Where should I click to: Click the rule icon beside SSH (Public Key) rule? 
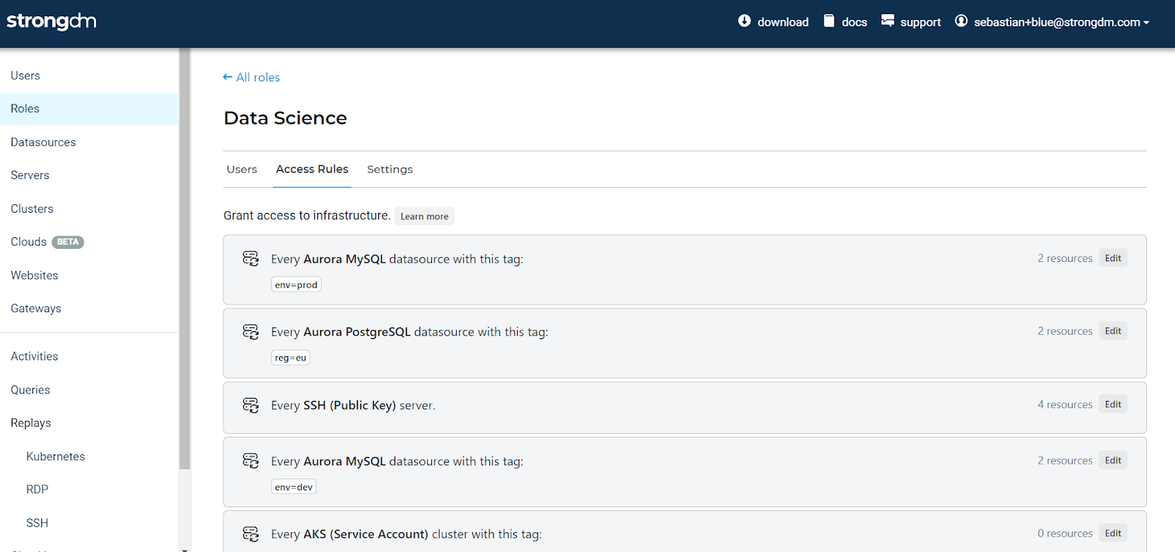[251, 405]
